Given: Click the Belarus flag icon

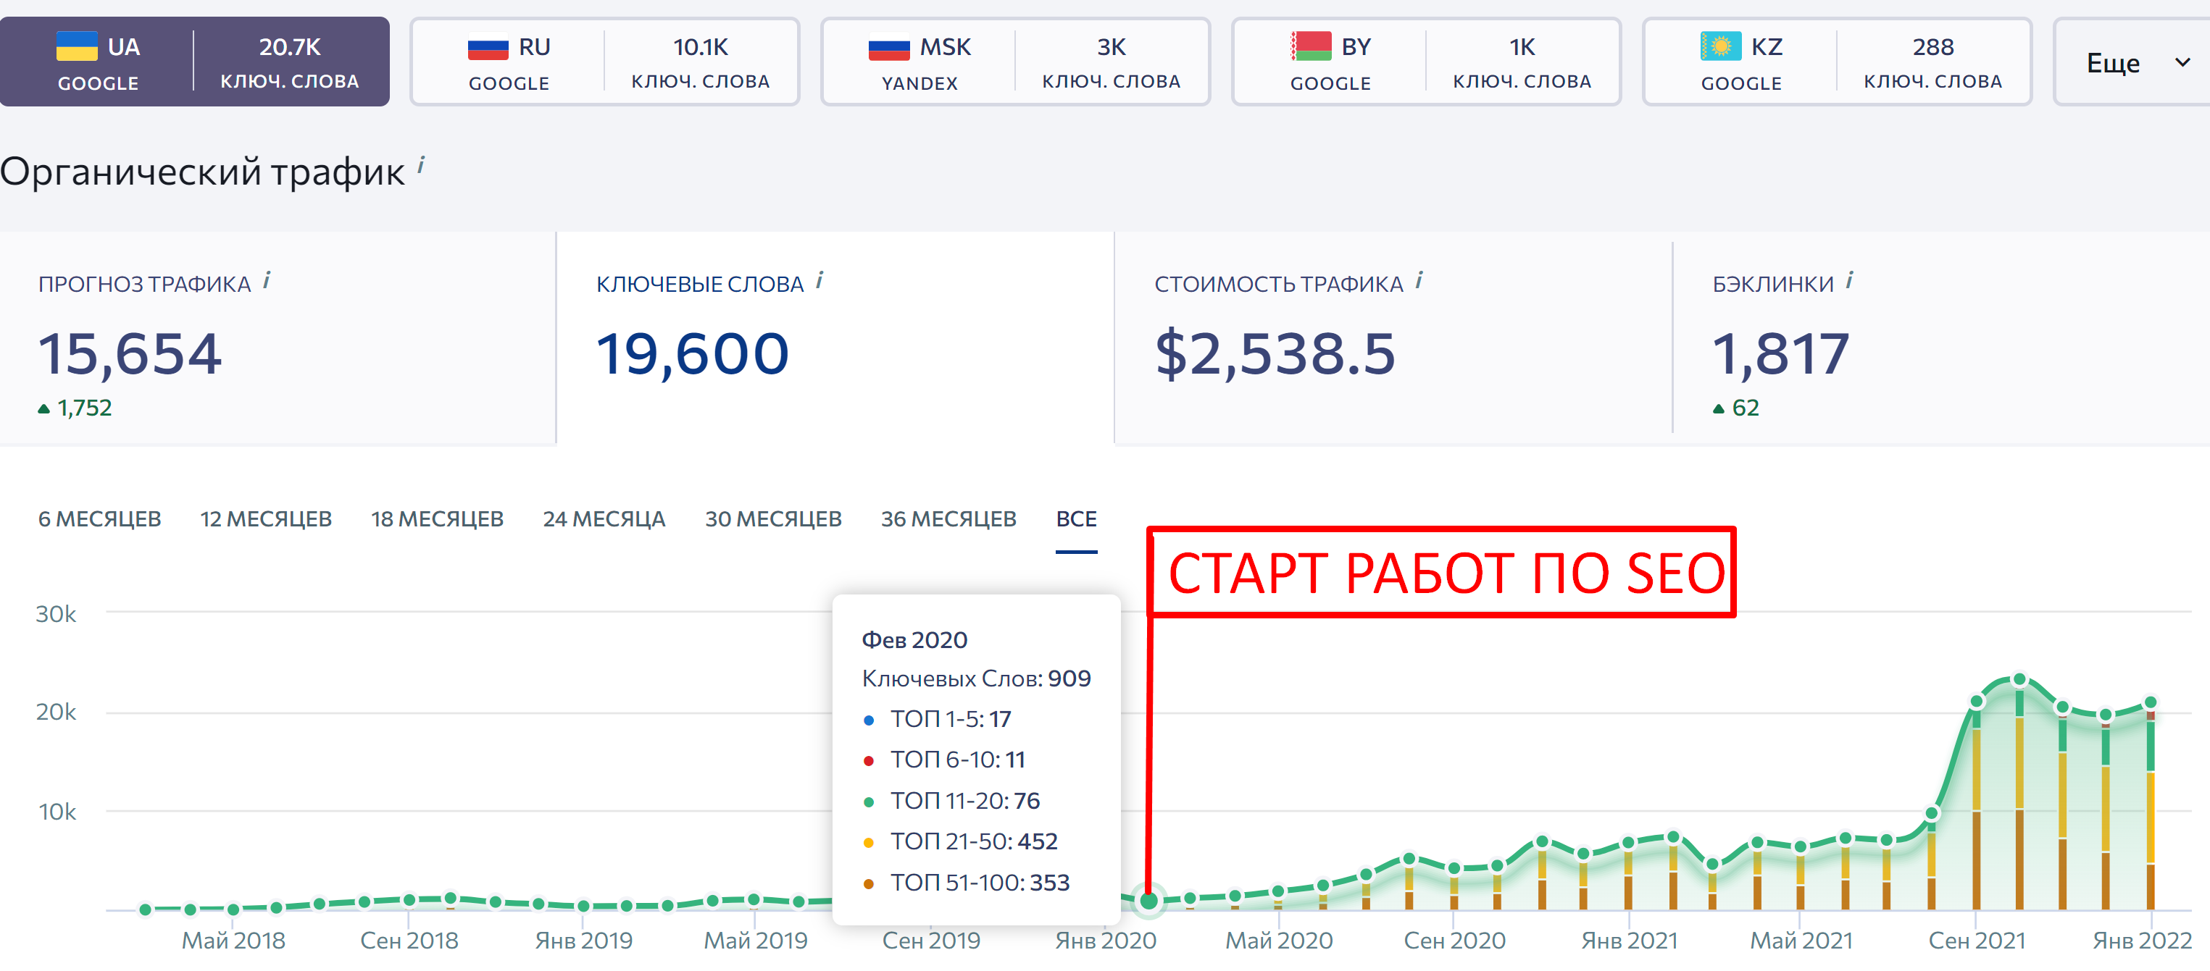Looking at the screenshot, I should point(1311,46).
